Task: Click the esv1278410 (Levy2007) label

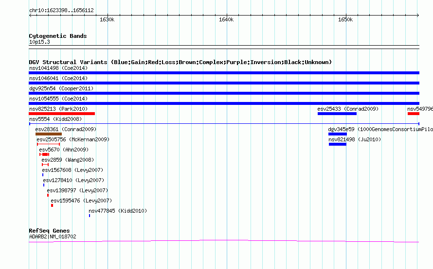Action: point(73,180)
